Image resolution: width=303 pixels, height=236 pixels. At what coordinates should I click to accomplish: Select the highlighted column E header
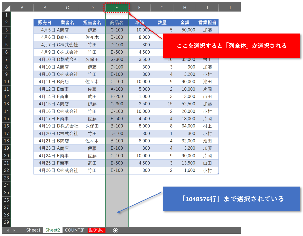pos(116,7)
